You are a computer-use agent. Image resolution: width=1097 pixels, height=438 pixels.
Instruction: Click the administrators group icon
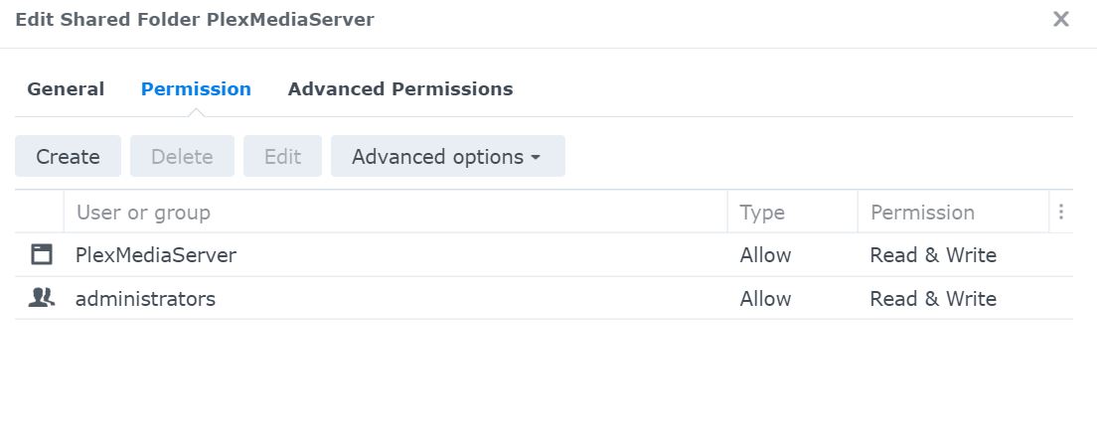tap(41, 298)
